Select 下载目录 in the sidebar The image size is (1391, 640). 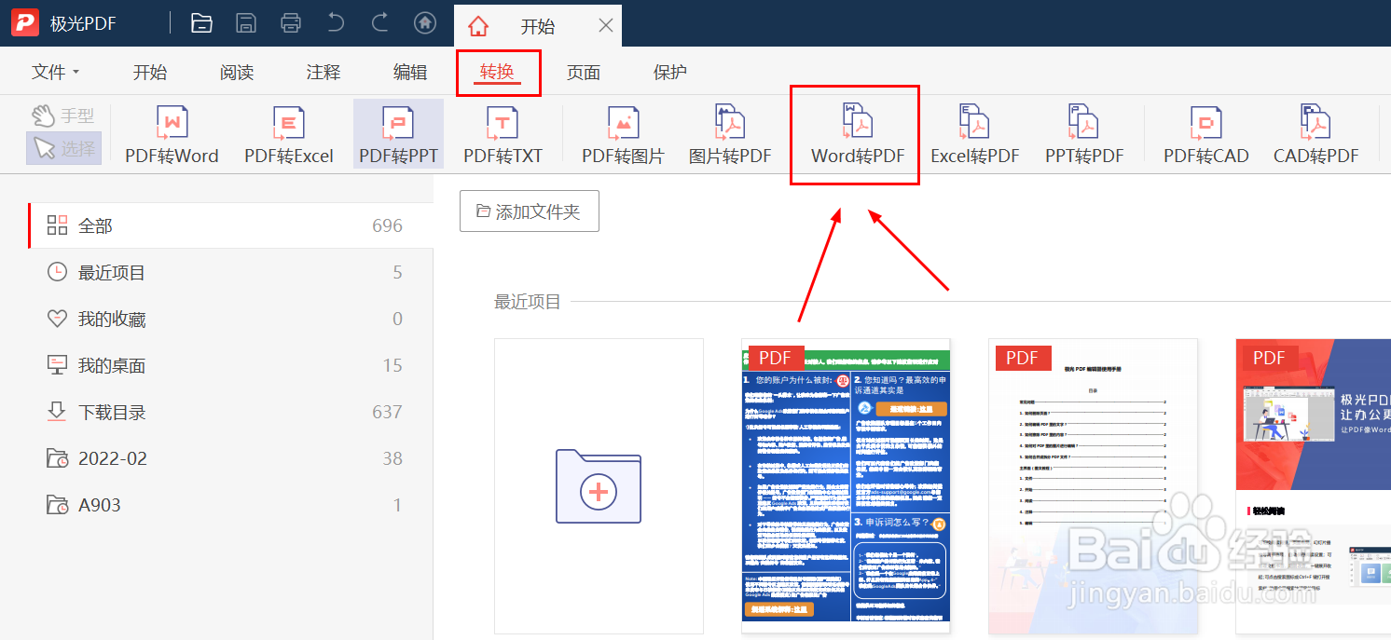click(230, 412)
